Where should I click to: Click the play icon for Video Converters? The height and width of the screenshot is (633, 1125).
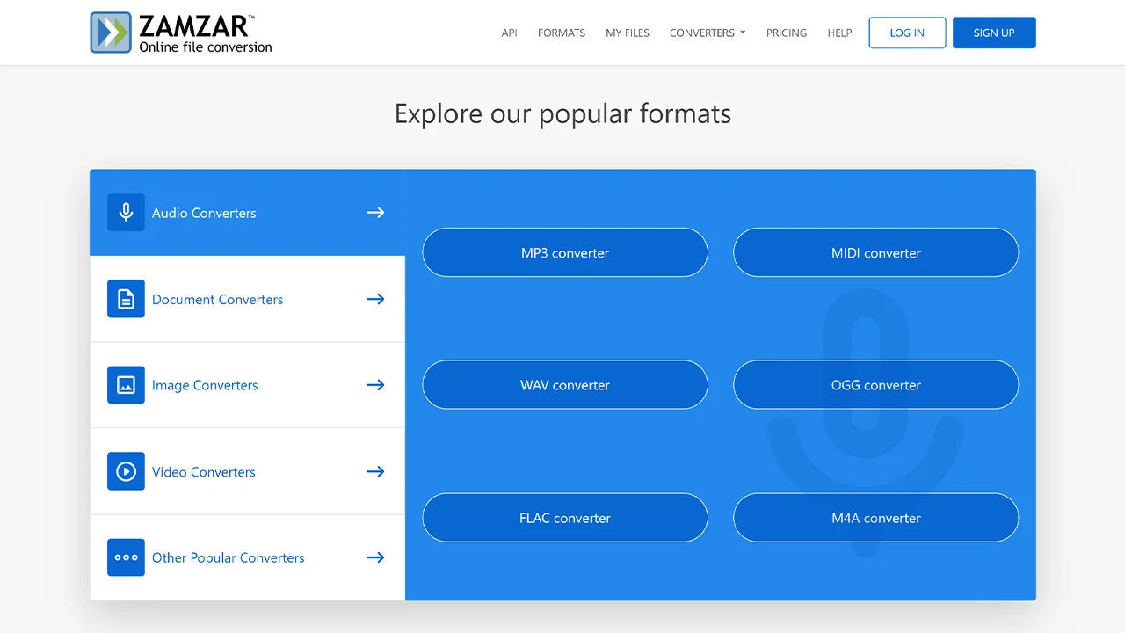coord(126,471)
